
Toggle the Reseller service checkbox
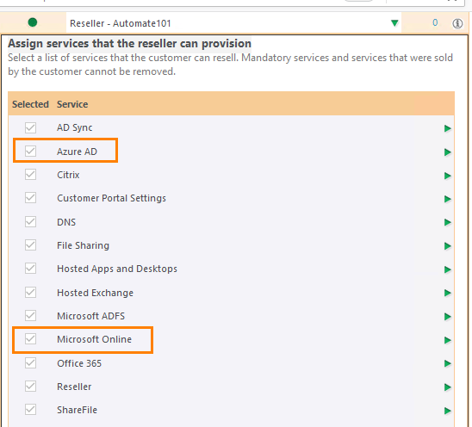(30, 387)
